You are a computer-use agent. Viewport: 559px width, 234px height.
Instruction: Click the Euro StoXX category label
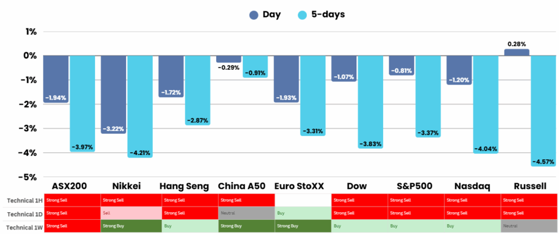coord(299,187)
